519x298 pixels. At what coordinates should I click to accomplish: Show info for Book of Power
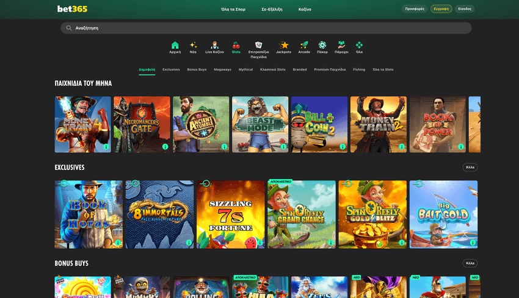tap(461, 147)
